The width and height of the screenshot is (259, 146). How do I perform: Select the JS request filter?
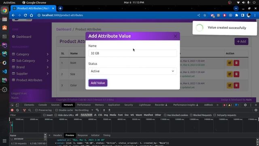pyautogui.click(x=95, y=115)
